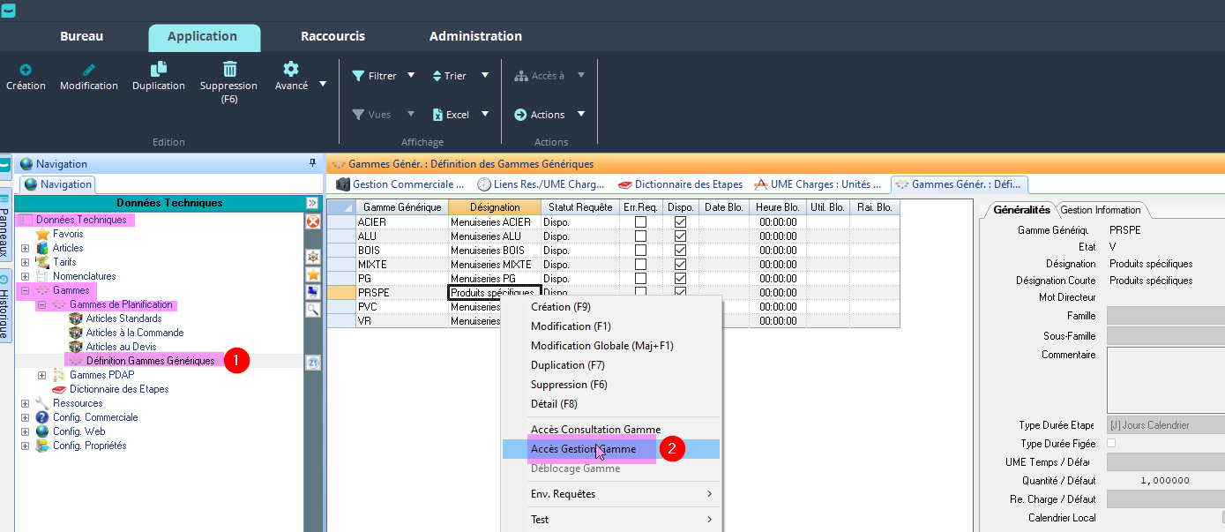Switch to the Administration ribbon tab

coord(475,36)
